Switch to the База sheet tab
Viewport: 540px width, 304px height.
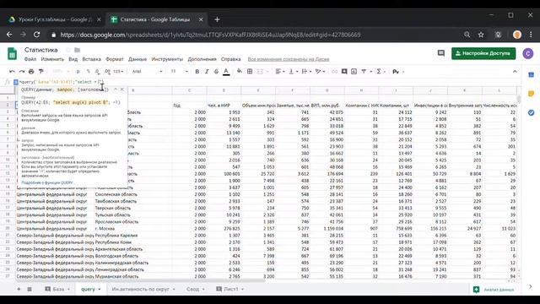57,289
